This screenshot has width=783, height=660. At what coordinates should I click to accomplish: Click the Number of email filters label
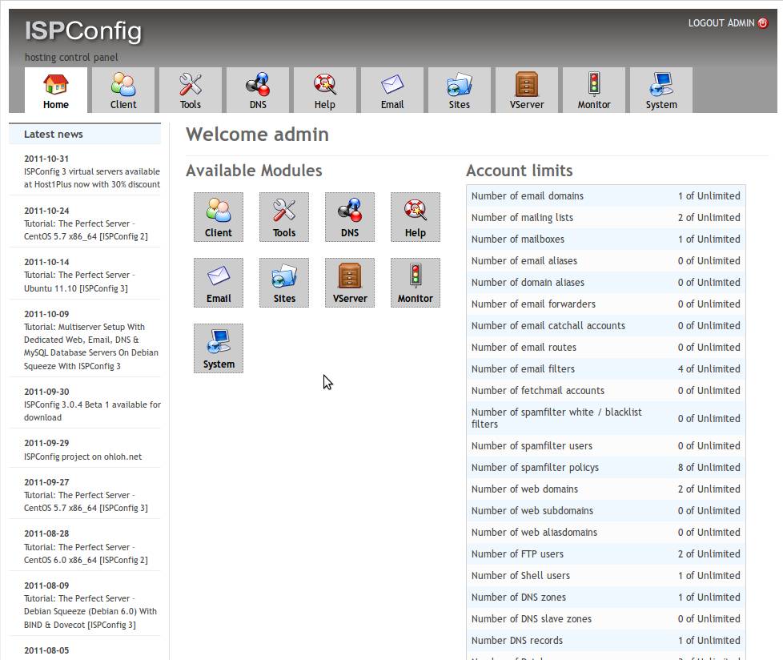coord(523,368)
